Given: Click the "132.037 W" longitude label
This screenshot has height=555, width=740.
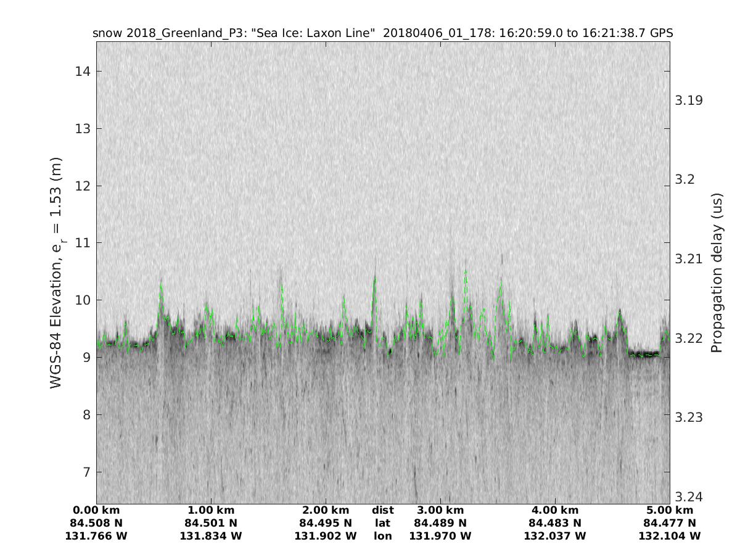Looking at the screenshot, I should [555, 536].
